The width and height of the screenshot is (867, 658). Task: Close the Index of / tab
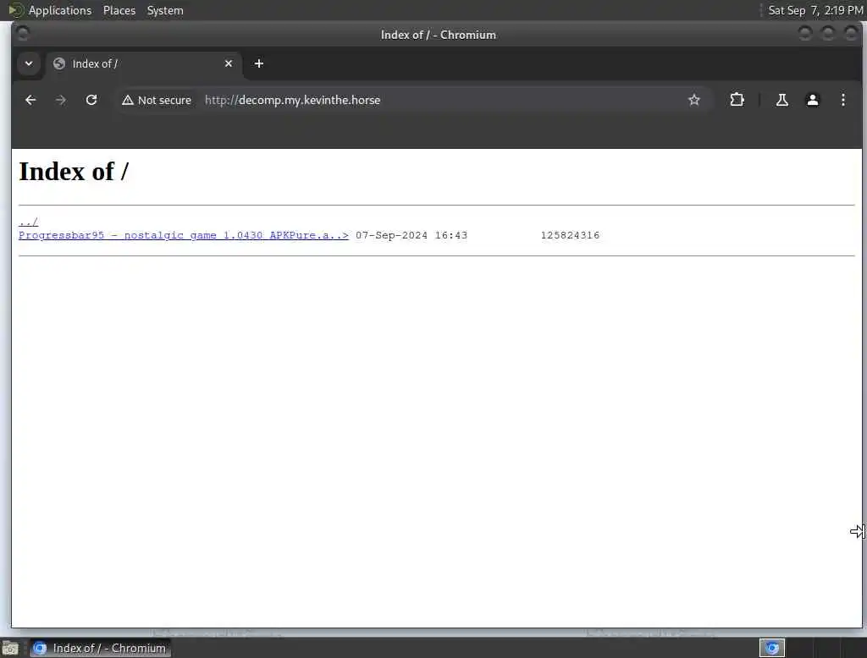point(229,63)
